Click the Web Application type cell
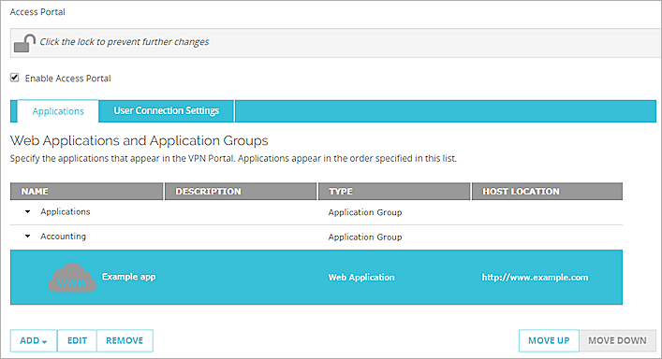 [361, 278]
